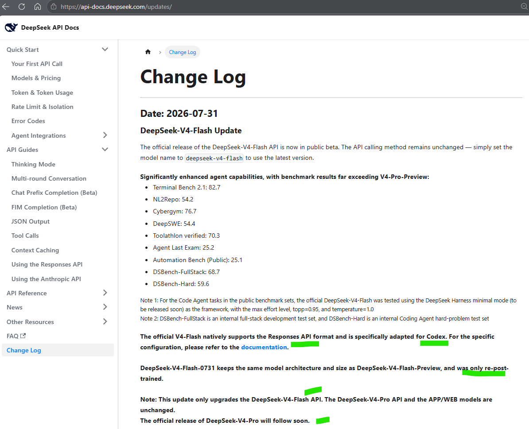Click the NL2Repo: 54.2 list item
The height and width of the screenshot is (429, 529).
pyautogui.click(x=173, y=199)
